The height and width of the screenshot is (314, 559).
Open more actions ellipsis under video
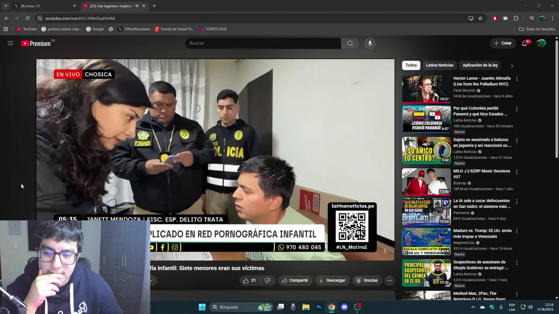tap(390, 280)
